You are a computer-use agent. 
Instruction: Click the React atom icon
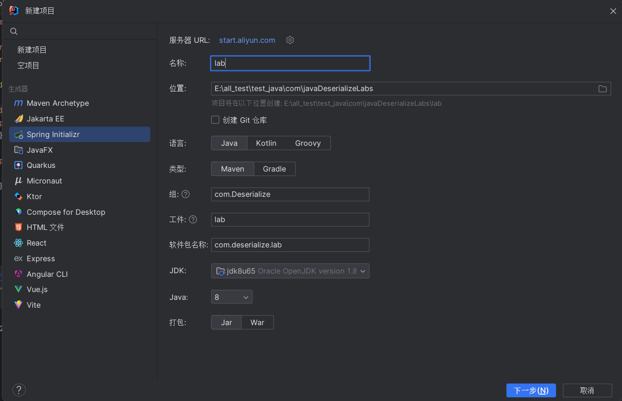pyautogui.click(x=18, y=243)
